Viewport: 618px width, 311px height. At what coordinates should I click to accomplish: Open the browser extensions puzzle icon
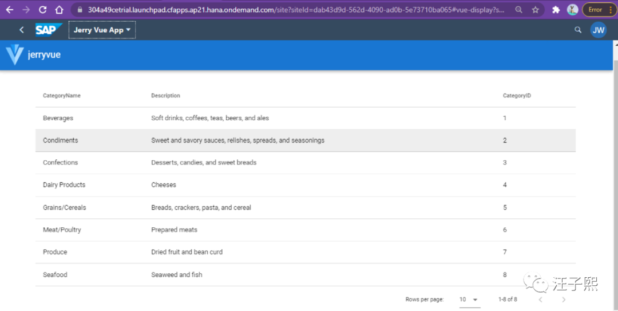(556, 10)
